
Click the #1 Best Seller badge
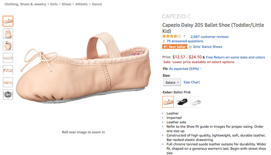pyautogui.click(x=175, y=47)
